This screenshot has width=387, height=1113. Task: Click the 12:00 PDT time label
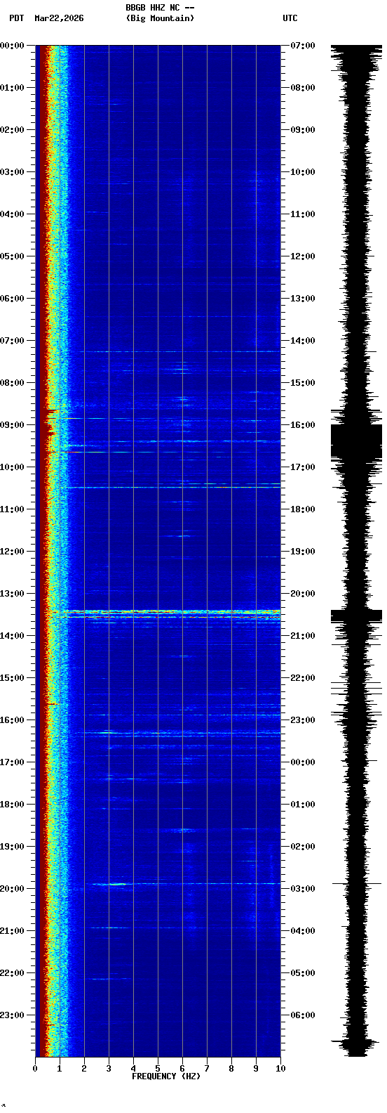click(12, 552)
